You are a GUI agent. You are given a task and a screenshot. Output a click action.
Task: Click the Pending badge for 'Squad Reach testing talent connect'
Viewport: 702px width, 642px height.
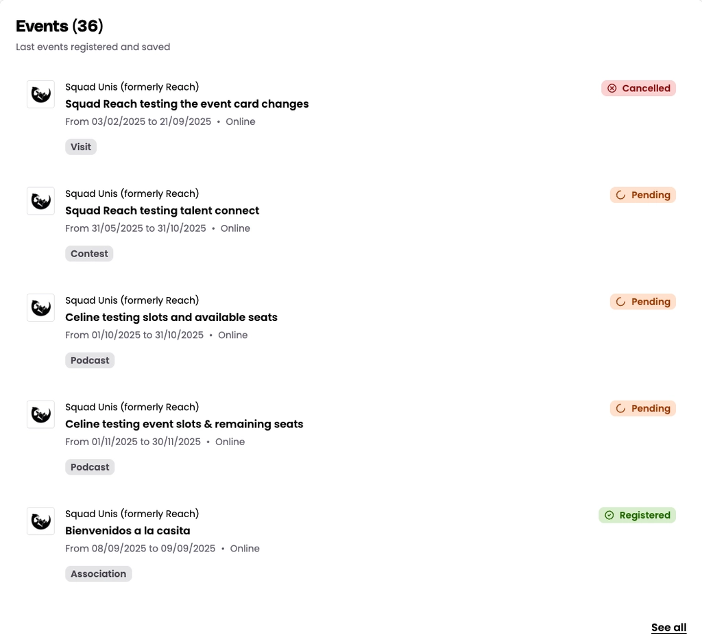click(x=642, y=195)
